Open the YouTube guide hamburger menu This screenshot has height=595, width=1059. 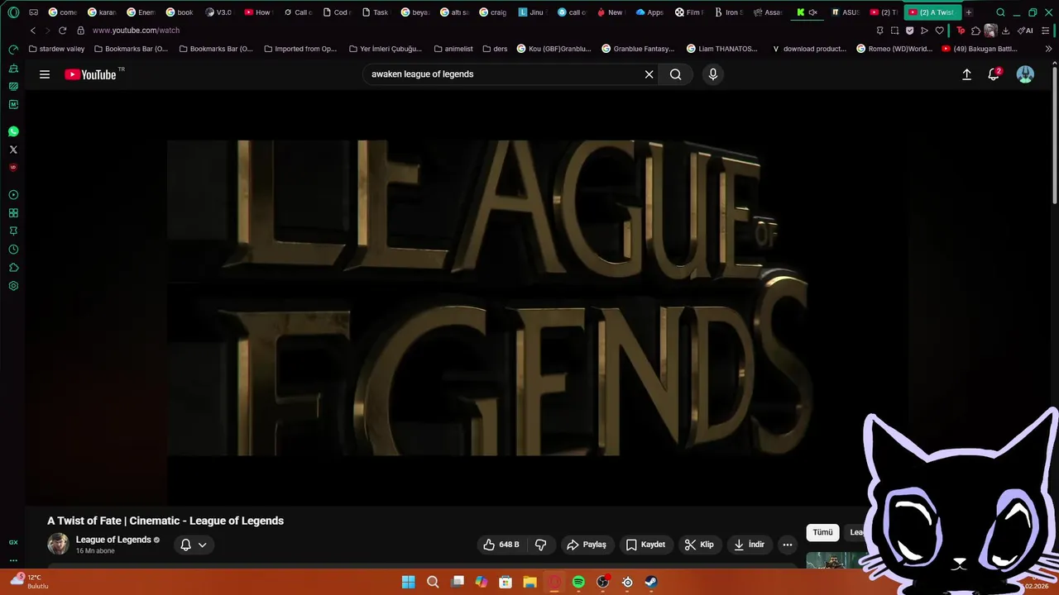pyautogui.click(x=45, y=74)
